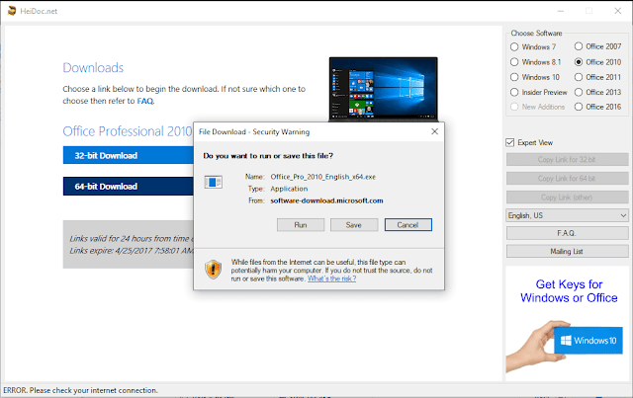
Task: Click the Office_Pro_2010_English_x64.exe file name
Action: 323,177
